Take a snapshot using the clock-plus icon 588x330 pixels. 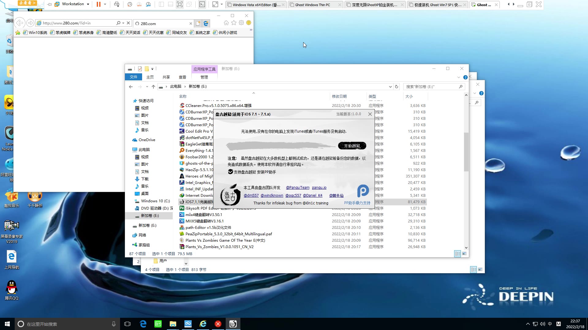130,4
